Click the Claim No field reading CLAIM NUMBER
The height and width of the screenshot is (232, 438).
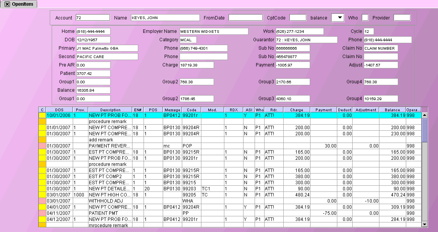pos(381,48)
